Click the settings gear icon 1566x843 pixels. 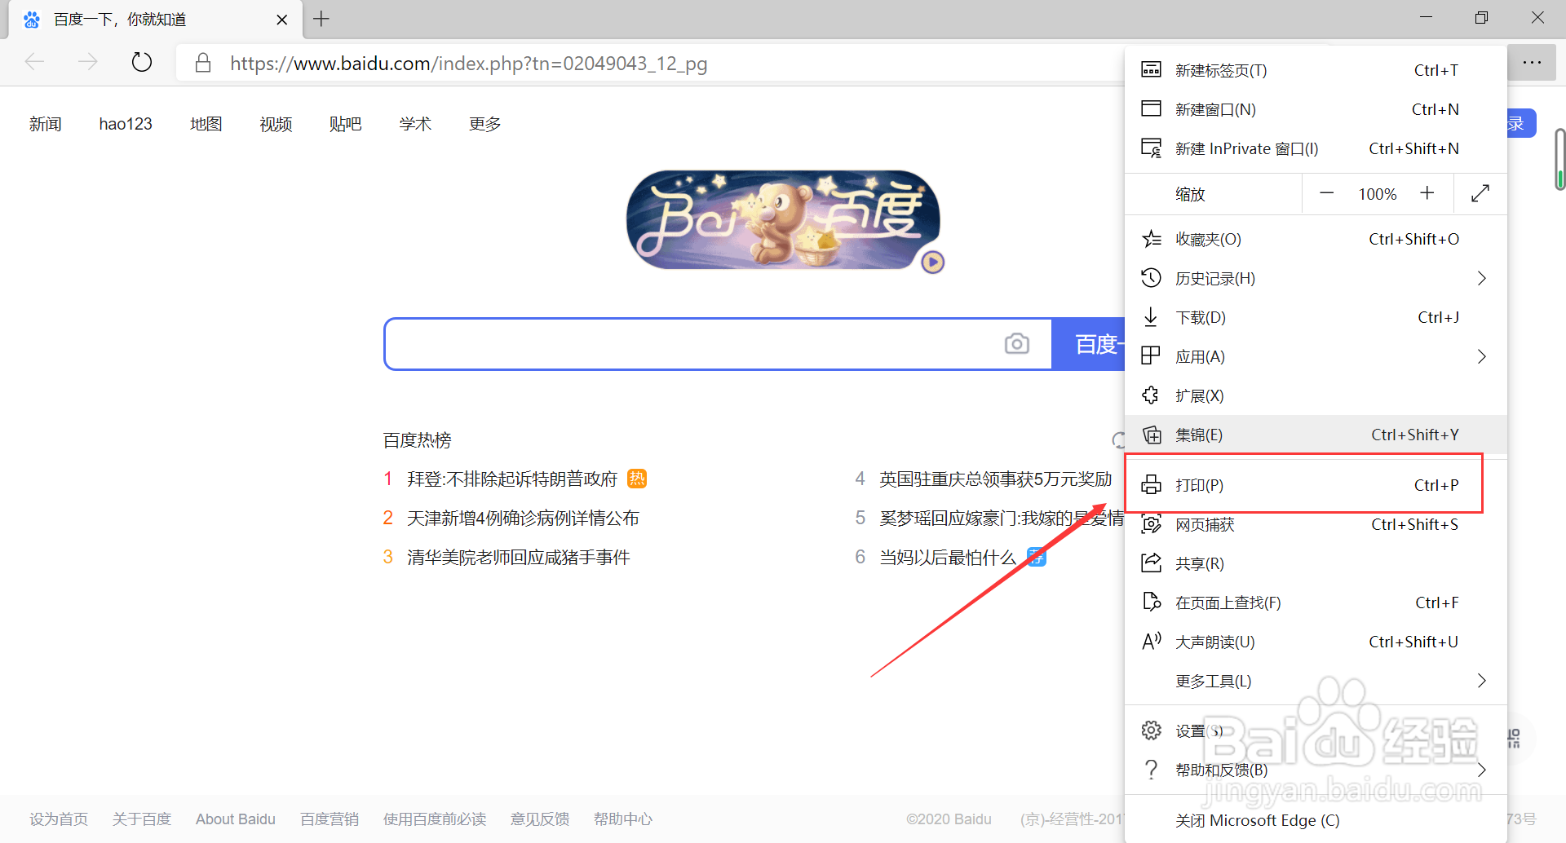(1151, 730)
